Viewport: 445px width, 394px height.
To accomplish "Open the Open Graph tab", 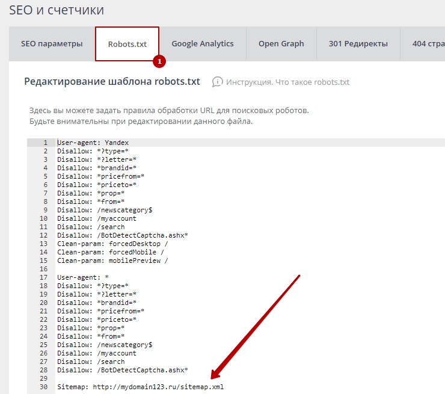I will point(281,44).
